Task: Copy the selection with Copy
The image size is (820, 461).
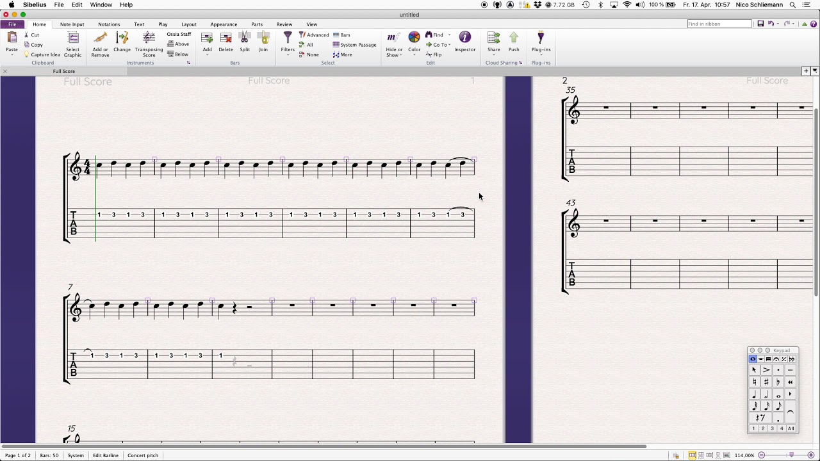Action: point(33,45)
